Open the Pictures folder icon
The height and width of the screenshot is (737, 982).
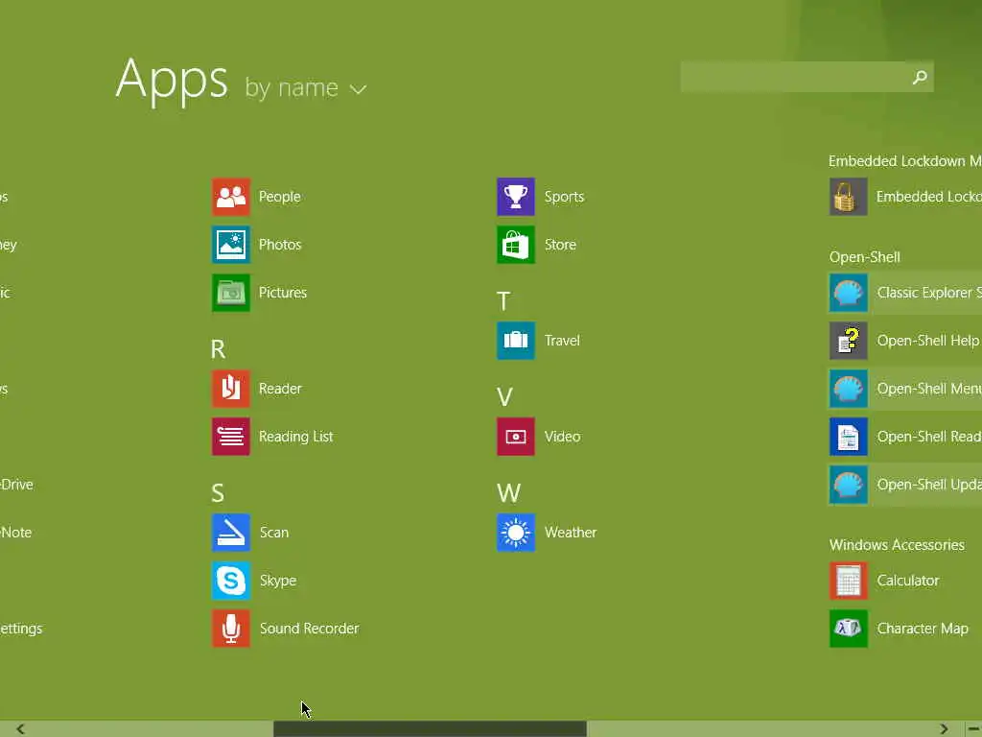tap(230, 293)
